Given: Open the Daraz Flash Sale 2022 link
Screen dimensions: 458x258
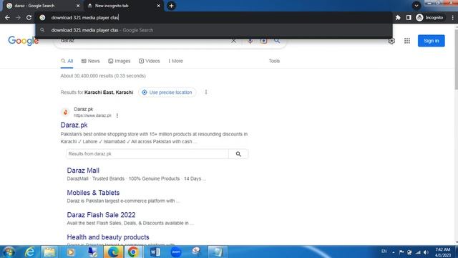Looking at the screenshot, I should [x=101, y=215].
